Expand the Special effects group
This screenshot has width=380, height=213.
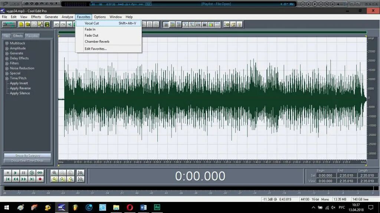(x=7, y=73)
